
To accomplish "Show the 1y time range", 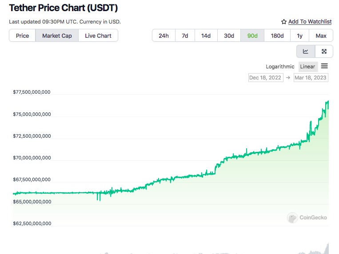I will tap(299, 36).
